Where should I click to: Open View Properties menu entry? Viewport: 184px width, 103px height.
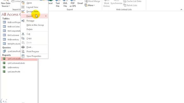click(34, 56)
